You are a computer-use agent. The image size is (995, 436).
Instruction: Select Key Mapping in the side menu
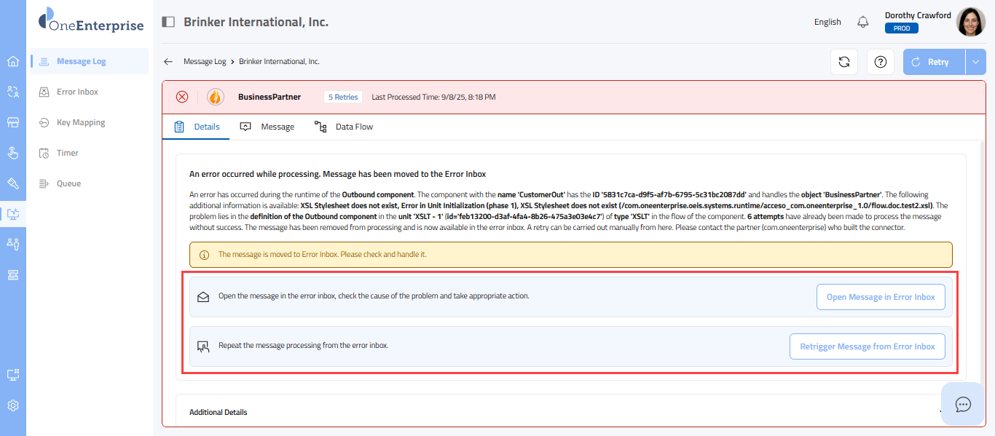click(80, 122)
